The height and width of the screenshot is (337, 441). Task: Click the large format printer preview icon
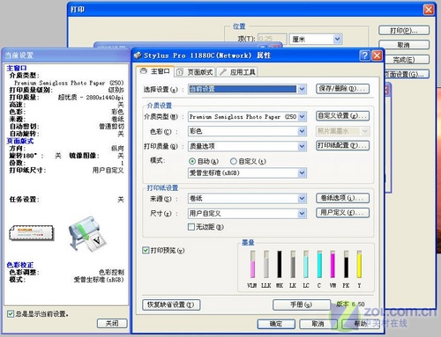(x=87, y=234)
